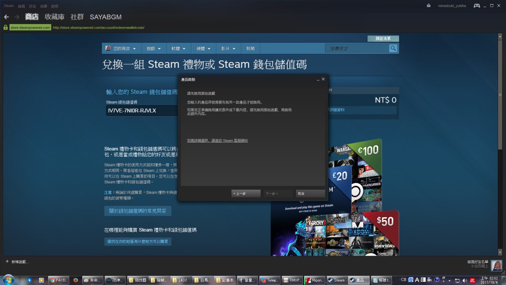Open the blue pinned taskbar icon
This screenshot has height=285, width=506.
[29, 280]
